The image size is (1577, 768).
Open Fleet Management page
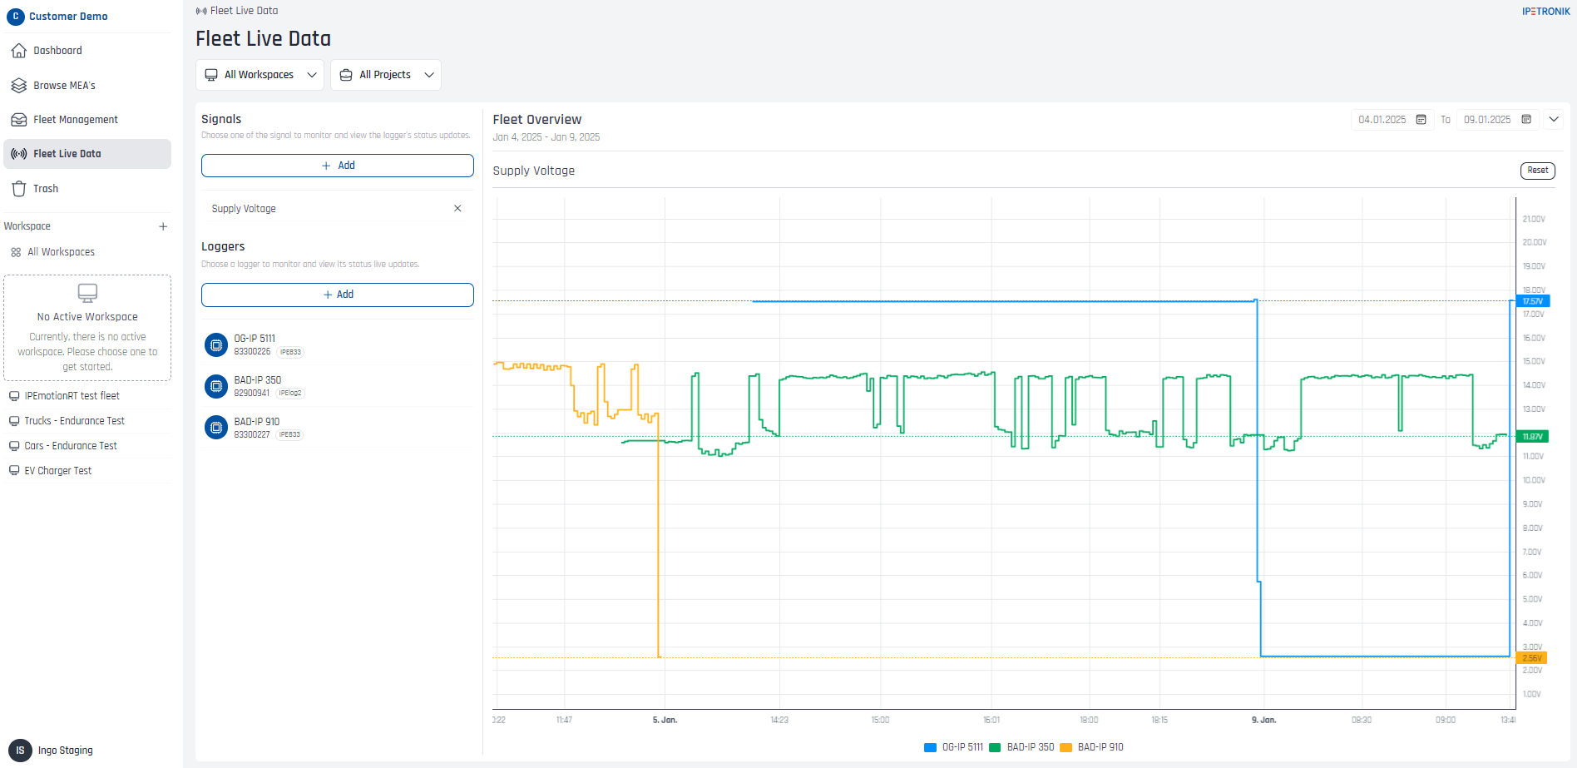pyautogui.click(x=75, y=120)
